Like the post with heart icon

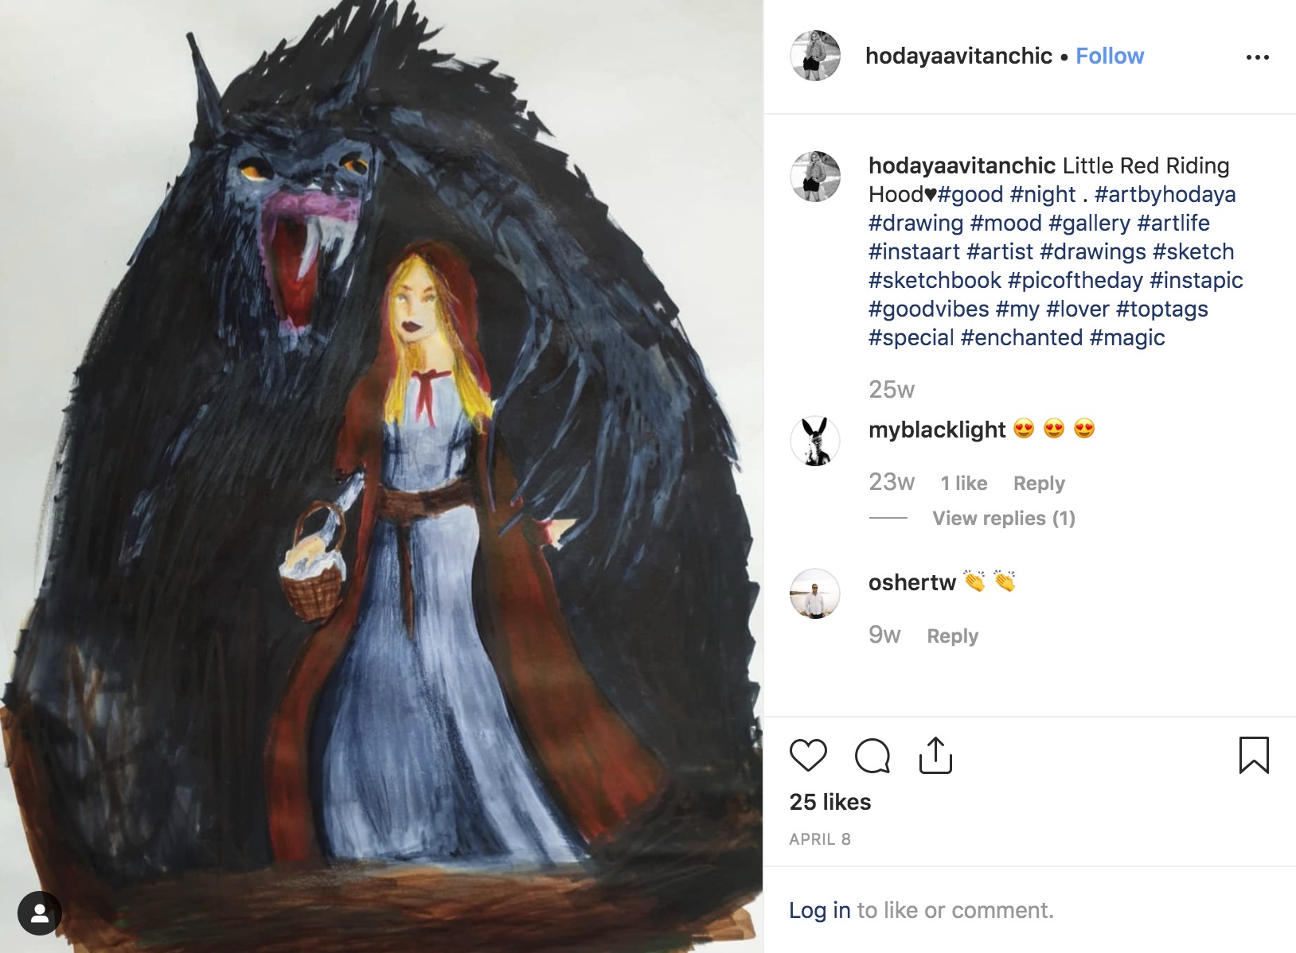808,755
